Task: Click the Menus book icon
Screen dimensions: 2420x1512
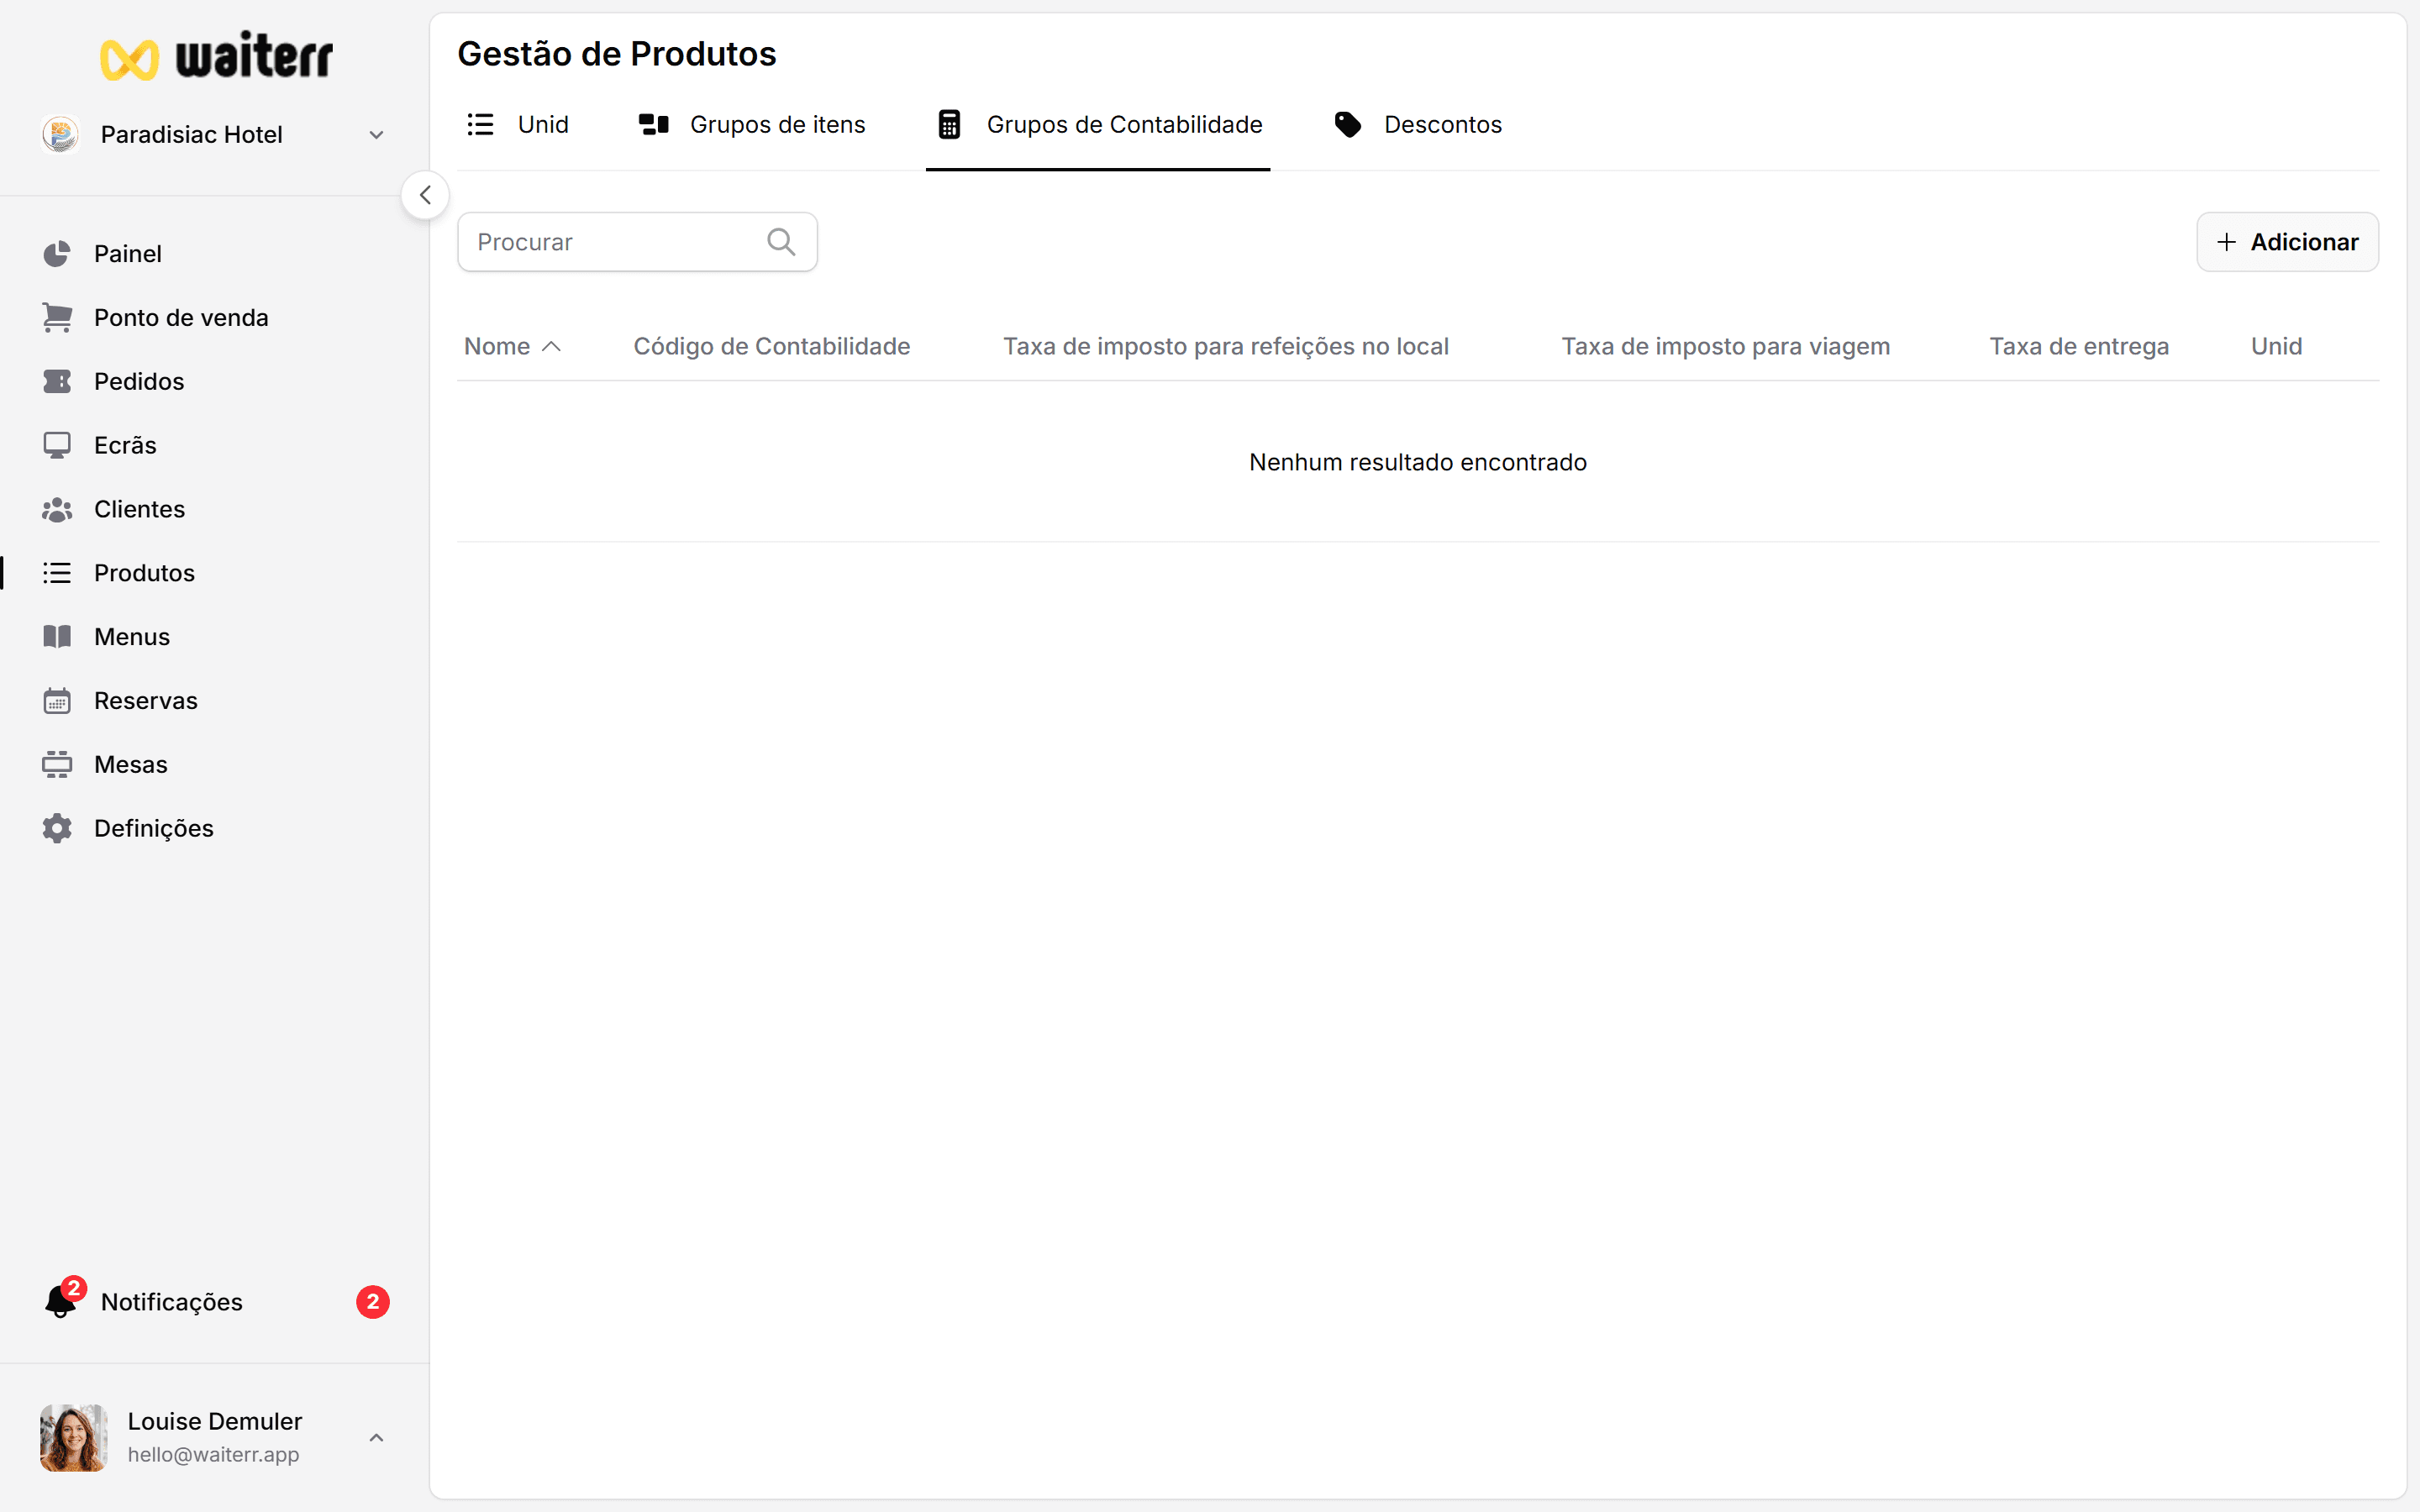Action: [57, 637]
